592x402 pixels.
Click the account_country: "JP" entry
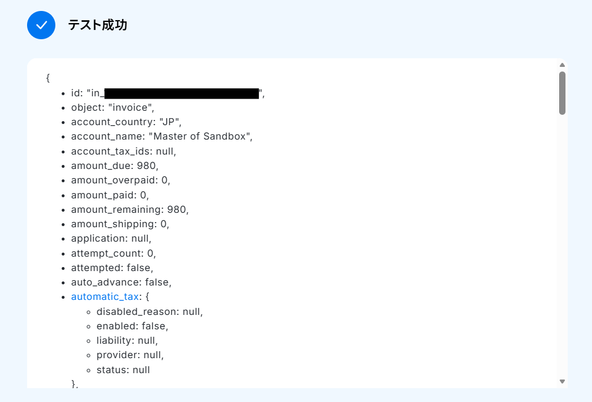tap(126, 122)
